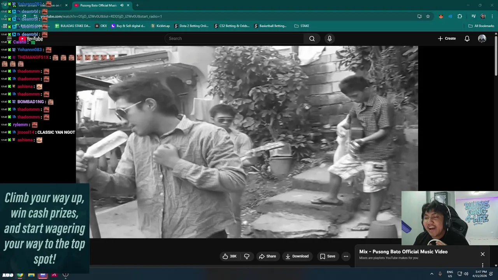Open the Chrome three-dot menu
Screen dimensions: 498x280
click(x=491, y=16)
